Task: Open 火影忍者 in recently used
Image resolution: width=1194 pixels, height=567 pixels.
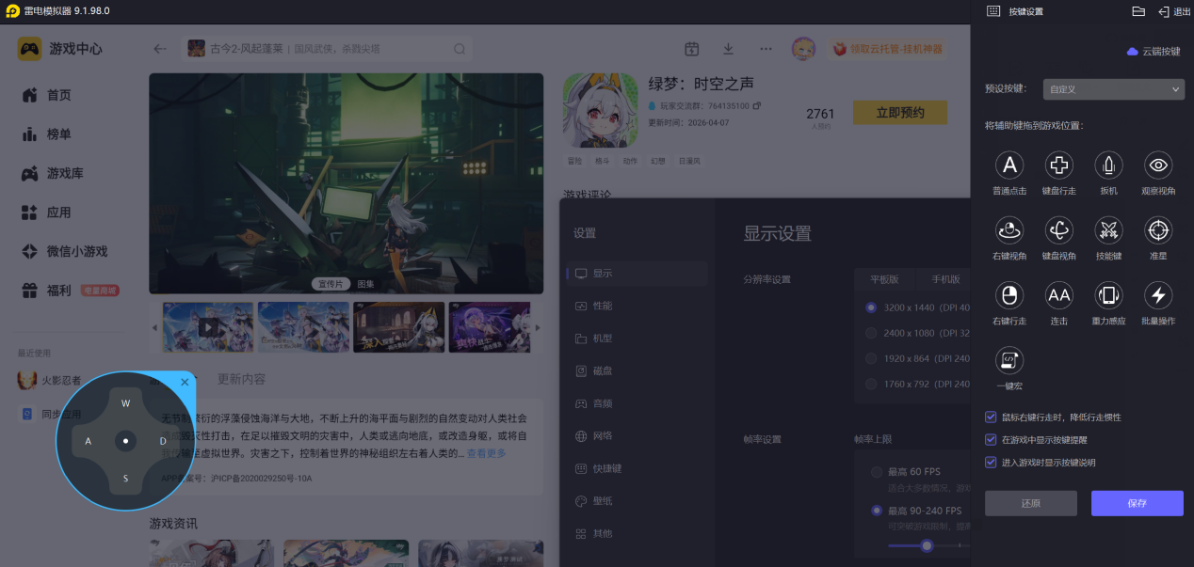Action: point(50,381)
